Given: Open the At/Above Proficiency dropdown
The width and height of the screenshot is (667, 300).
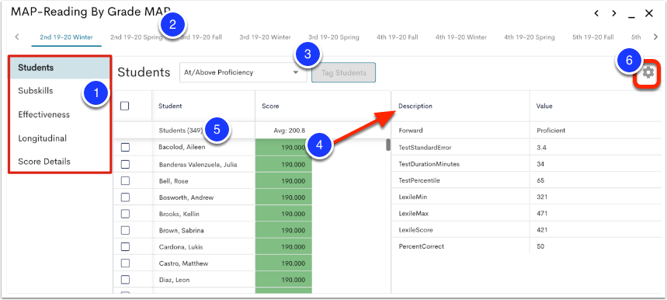Looking at the screenshot, I should pos(243,72).
